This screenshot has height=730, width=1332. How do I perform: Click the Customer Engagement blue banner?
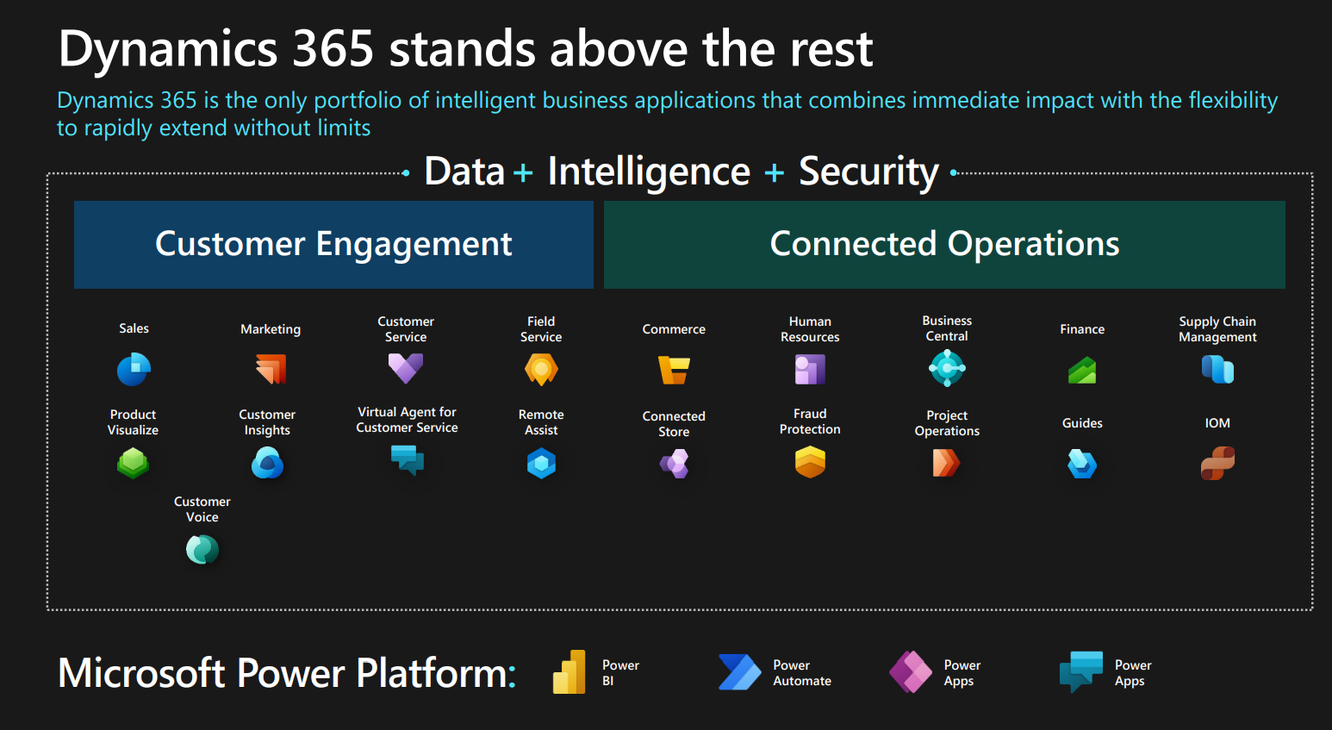(x=333, y=245)
